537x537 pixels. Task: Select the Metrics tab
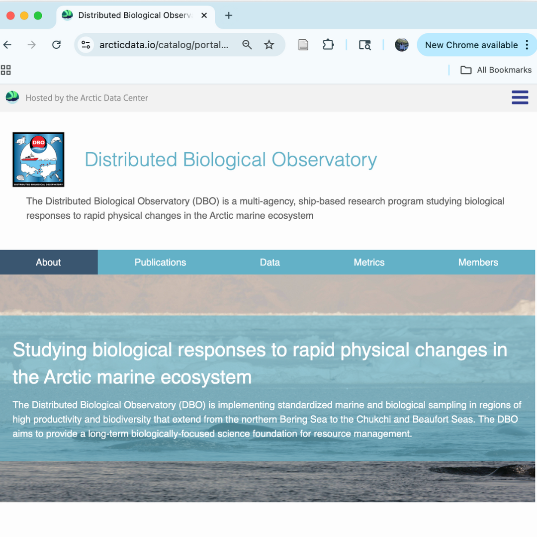pyautogui.click(x=369, y=263)
